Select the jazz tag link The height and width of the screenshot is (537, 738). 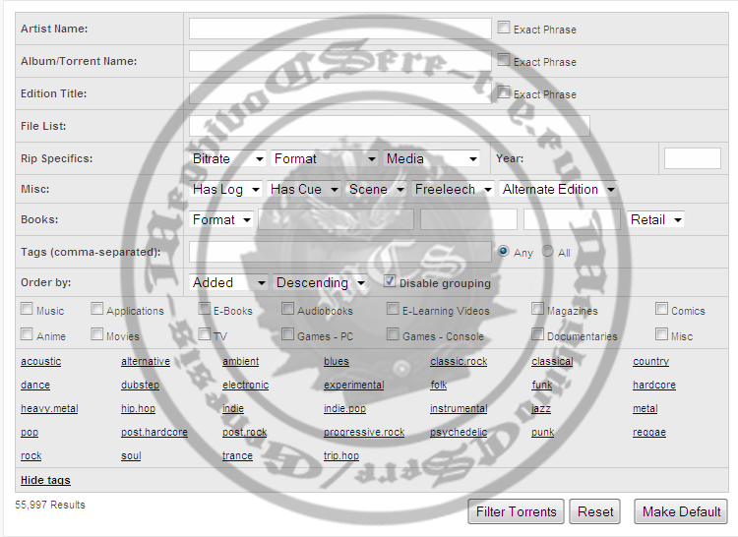pos(541,408)
